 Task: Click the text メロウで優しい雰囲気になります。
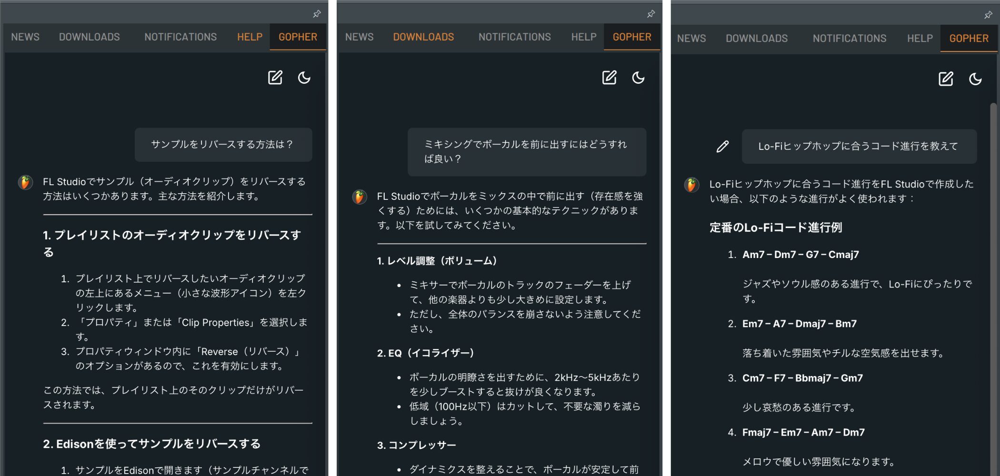click(x=819, y=462)
